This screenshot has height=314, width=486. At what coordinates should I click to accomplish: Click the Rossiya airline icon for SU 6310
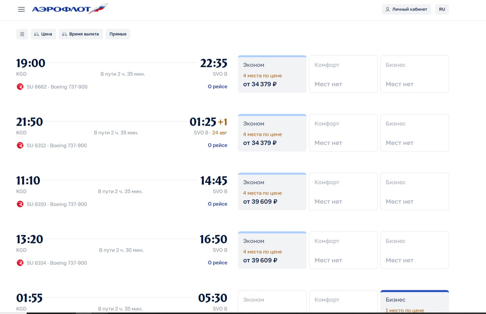(20, 204)
